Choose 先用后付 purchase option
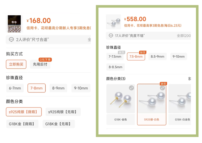 [x=40, y=64]
